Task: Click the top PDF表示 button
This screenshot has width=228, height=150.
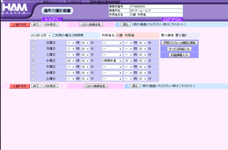Action: 51,25
